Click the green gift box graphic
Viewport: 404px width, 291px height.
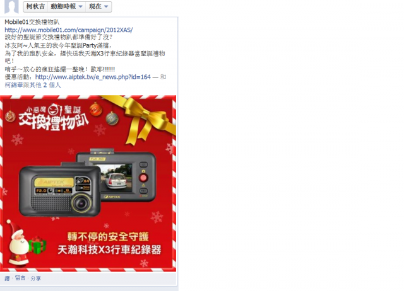(x=38, y=245)
